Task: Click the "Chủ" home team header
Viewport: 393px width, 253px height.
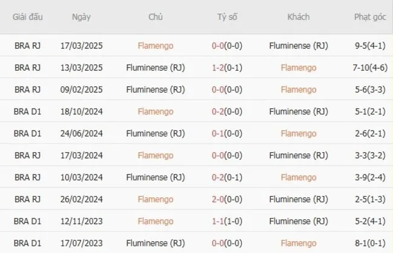Action: [155, 17]
